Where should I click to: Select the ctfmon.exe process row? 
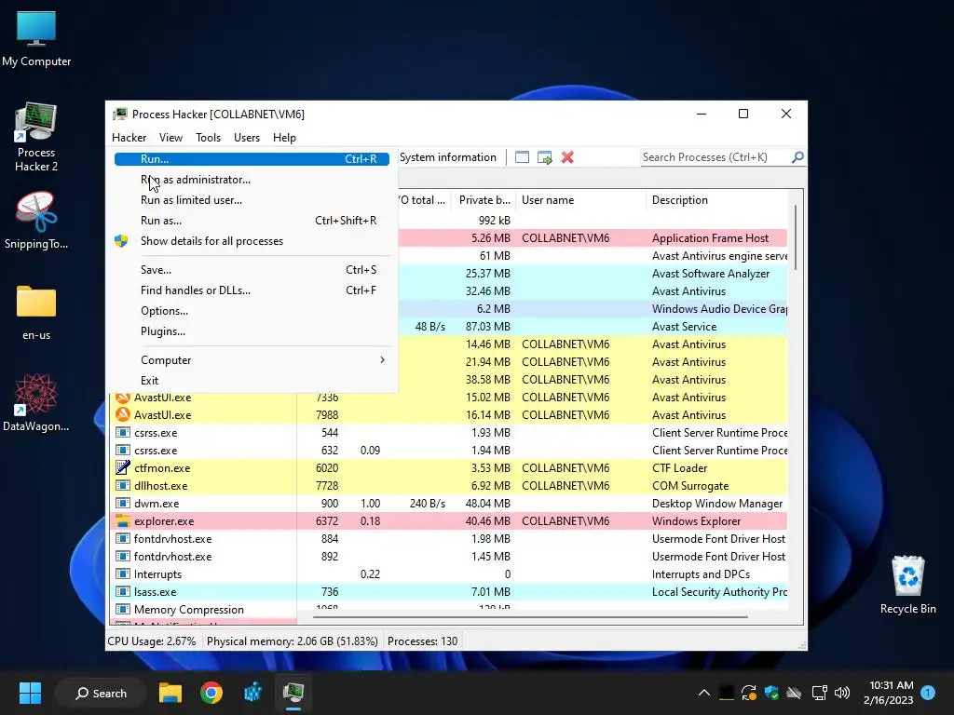[450, 468]
